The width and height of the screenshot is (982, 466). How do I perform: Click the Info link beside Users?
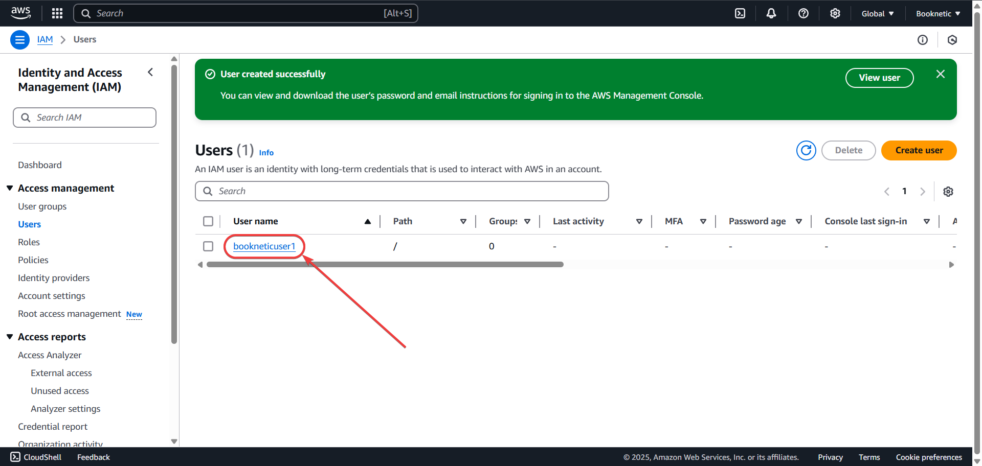click(266, 152)
